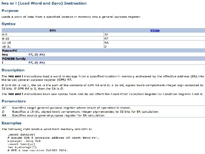Image resolution: width=205 pixels, height=154 pixels.
Task: Click the '.csect data[rw]' code line
Action: click(21, 135)
